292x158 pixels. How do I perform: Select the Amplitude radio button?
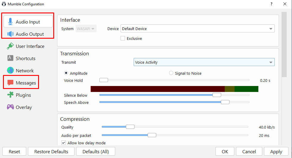click(66, 73)
